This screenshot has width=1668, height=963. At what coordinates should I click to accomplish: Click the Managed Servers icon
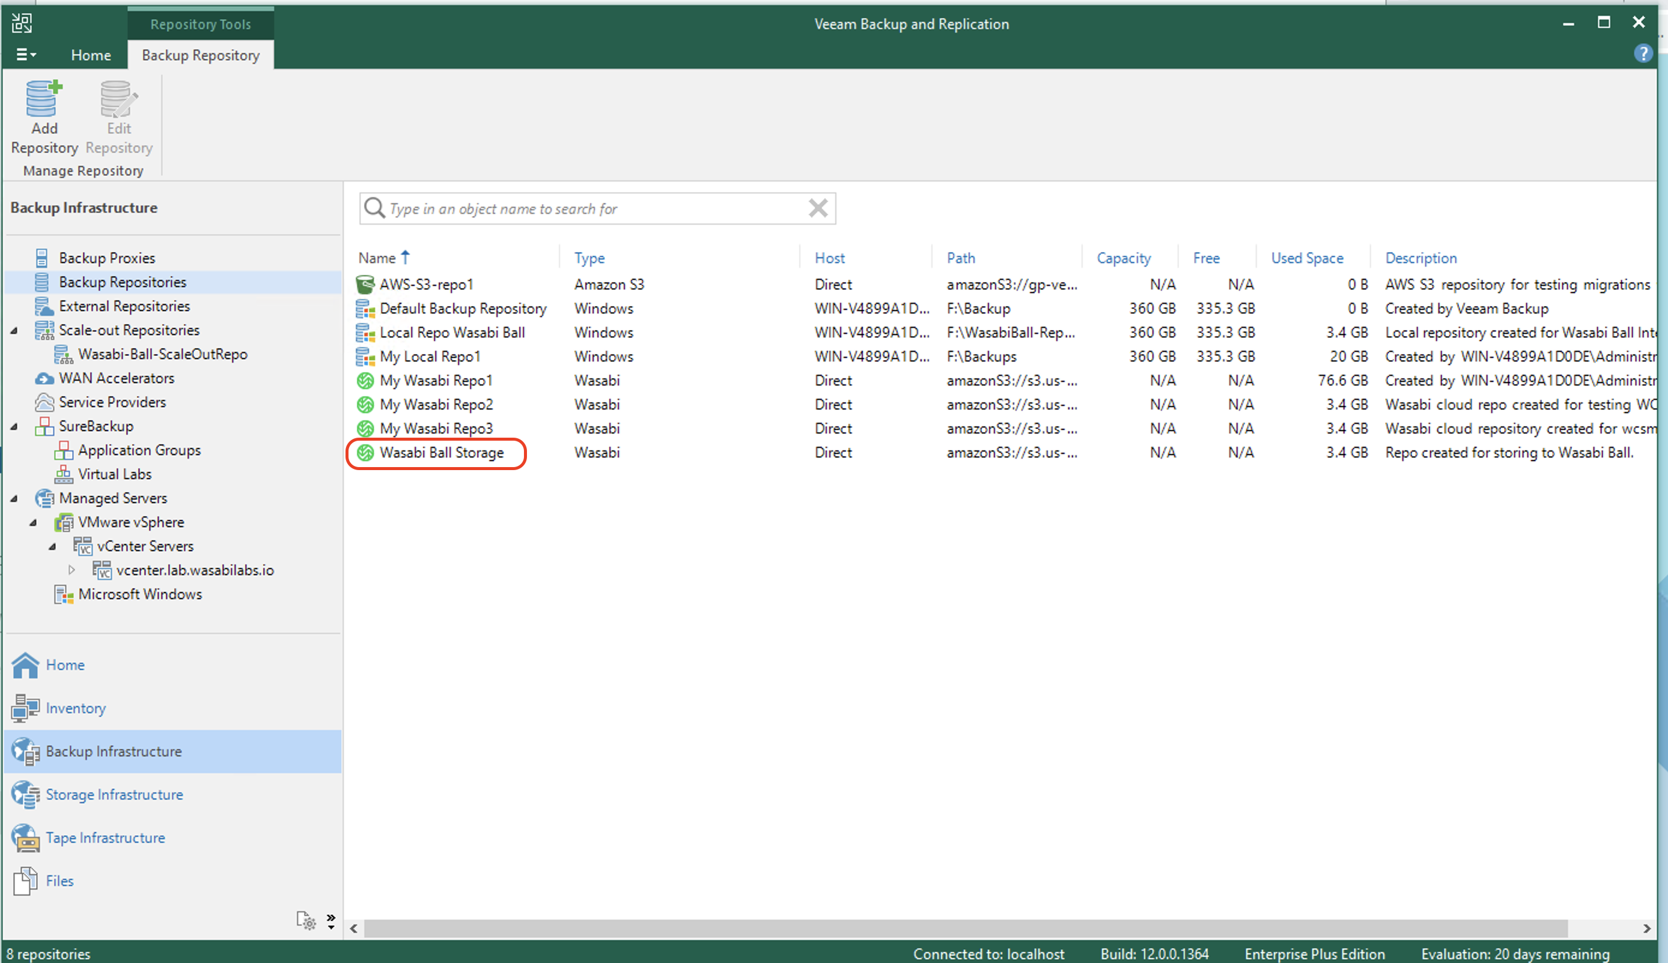(x=44, y=498)
